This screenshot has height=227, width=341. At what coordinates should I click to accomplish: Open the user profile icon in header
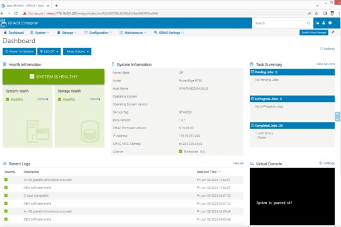tap(324, 23)
